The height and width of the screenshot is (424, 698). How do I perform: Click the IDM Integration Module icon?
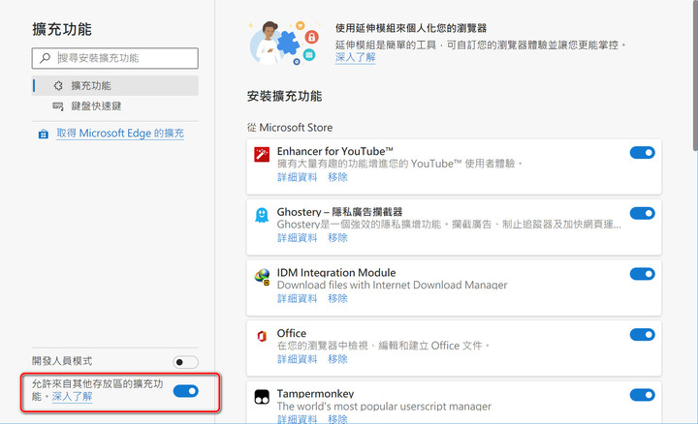pos(262,276)
